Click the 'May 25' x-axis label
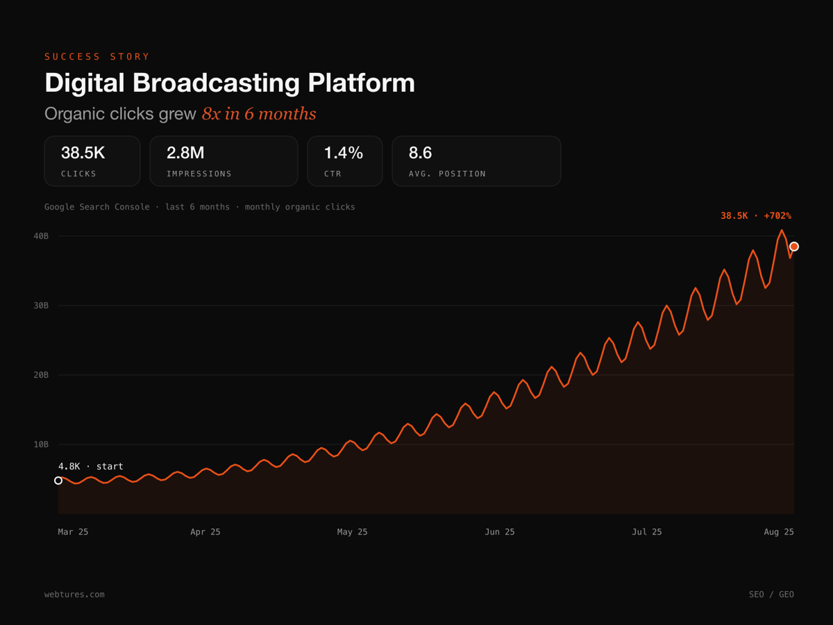This screenshot has height=625, width=833. pyautogui.click(x=353, y=532)
